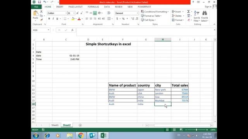Screen dimensions: 248x139
Task: Apply the red font color
Action: pyautogui.click(x=79, y=19)
